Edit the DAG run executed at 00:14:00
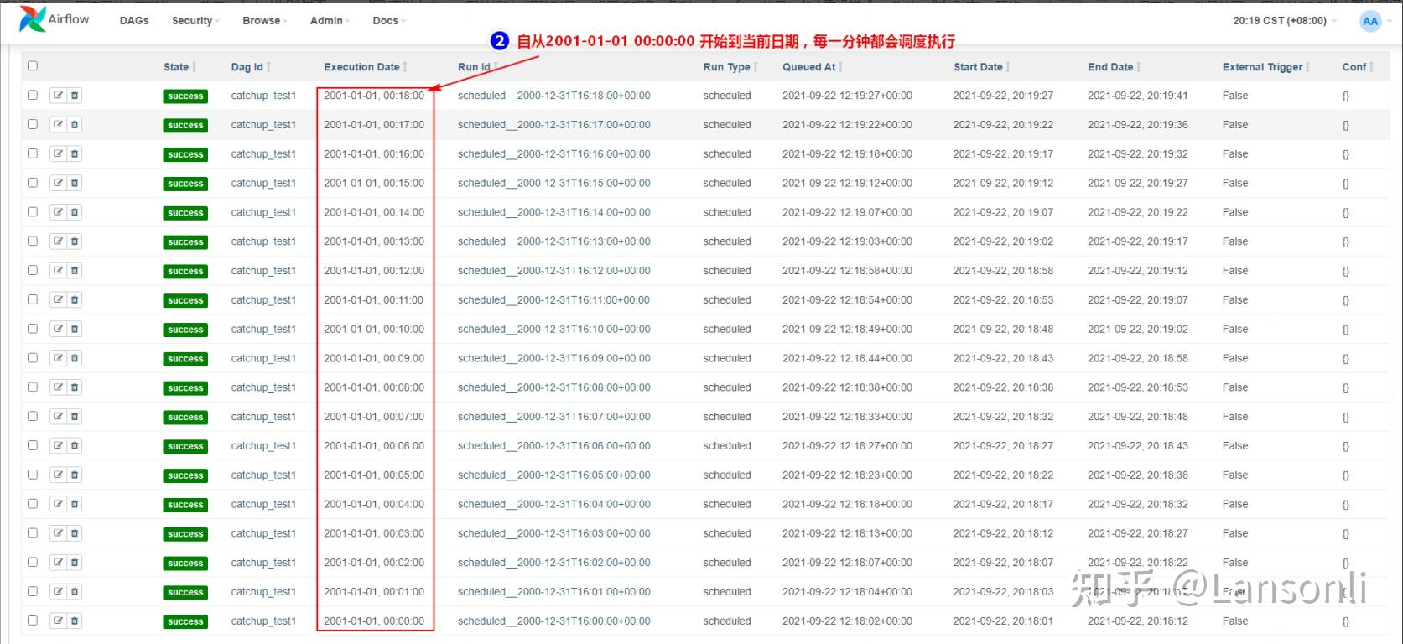The height and width of the screenshot is (644, 1403). [x=58, y=212]
